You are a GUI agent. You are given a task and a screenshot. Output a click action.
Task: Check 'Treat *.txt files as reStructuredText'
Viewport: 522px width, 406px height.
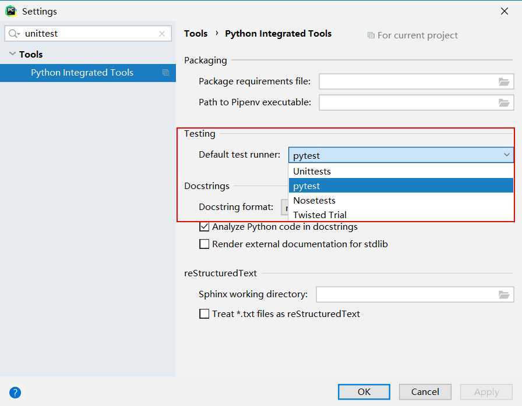[204, 314]
